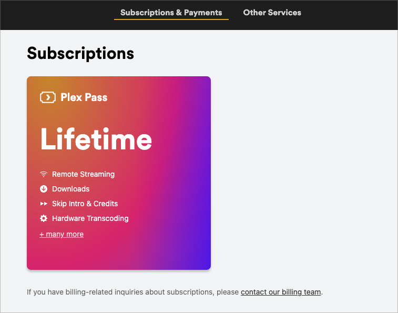The image size is (398, 313).
Task: Click the Subscriptions page heading
Action: (80, 53)
